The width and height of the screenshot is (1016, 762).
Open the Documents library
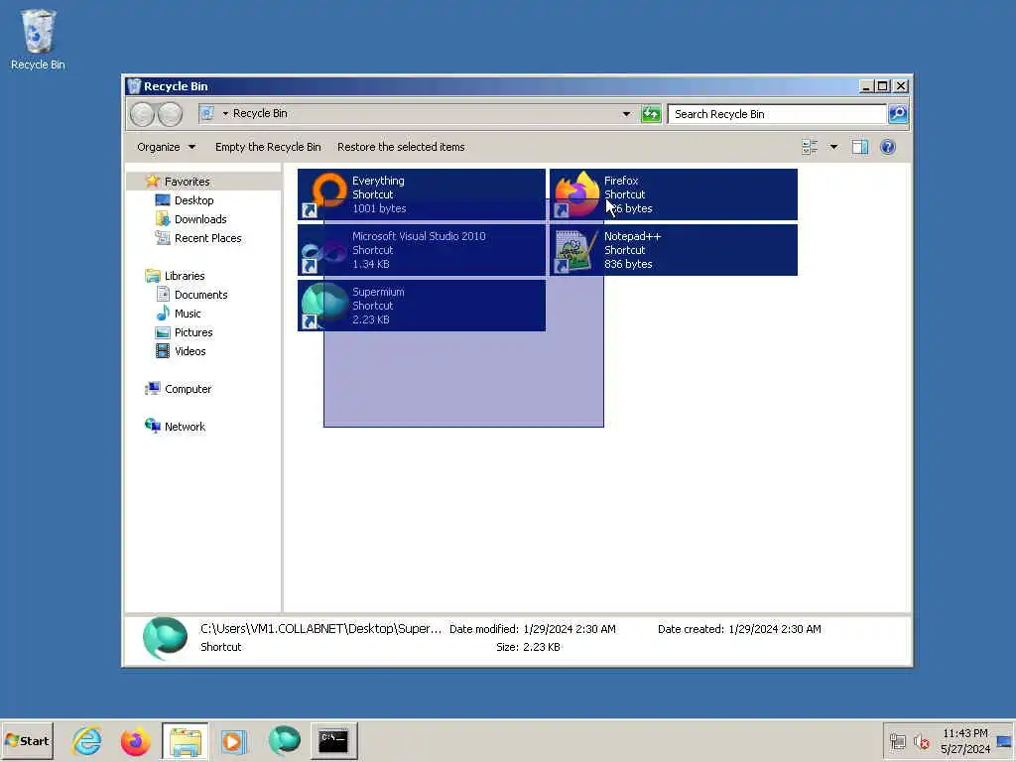(200, 294)
